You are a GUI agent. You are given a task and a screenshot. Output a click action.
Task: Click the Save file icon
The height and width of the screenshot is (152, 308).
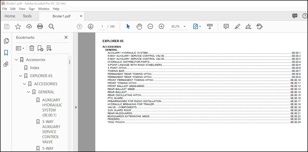(7, 26)
